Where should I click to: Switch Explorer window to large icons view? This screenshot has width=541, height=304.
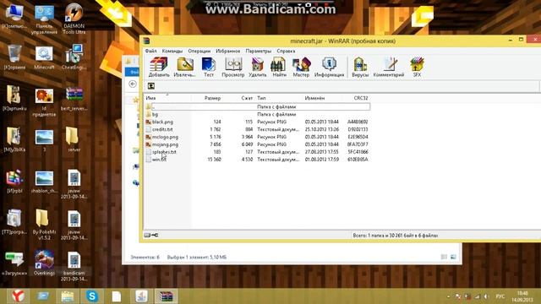[x=453, y=257]
